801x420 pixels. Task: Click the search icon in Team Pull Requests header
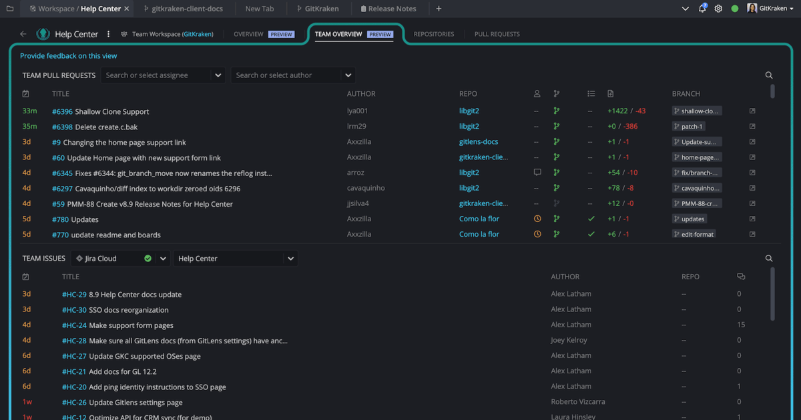[769, 75]
